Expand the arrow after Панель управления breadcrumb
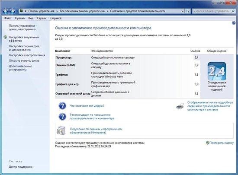The width and height of the screenshot is (238, 175). pyautogui.click(x=57, y=11)
